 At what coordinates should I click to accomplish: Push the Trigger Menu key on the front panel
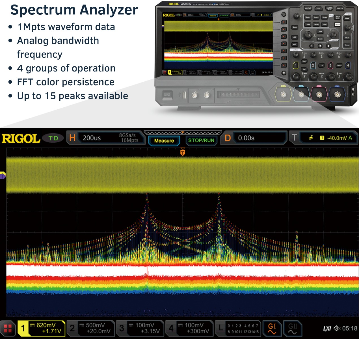point(347,18)
